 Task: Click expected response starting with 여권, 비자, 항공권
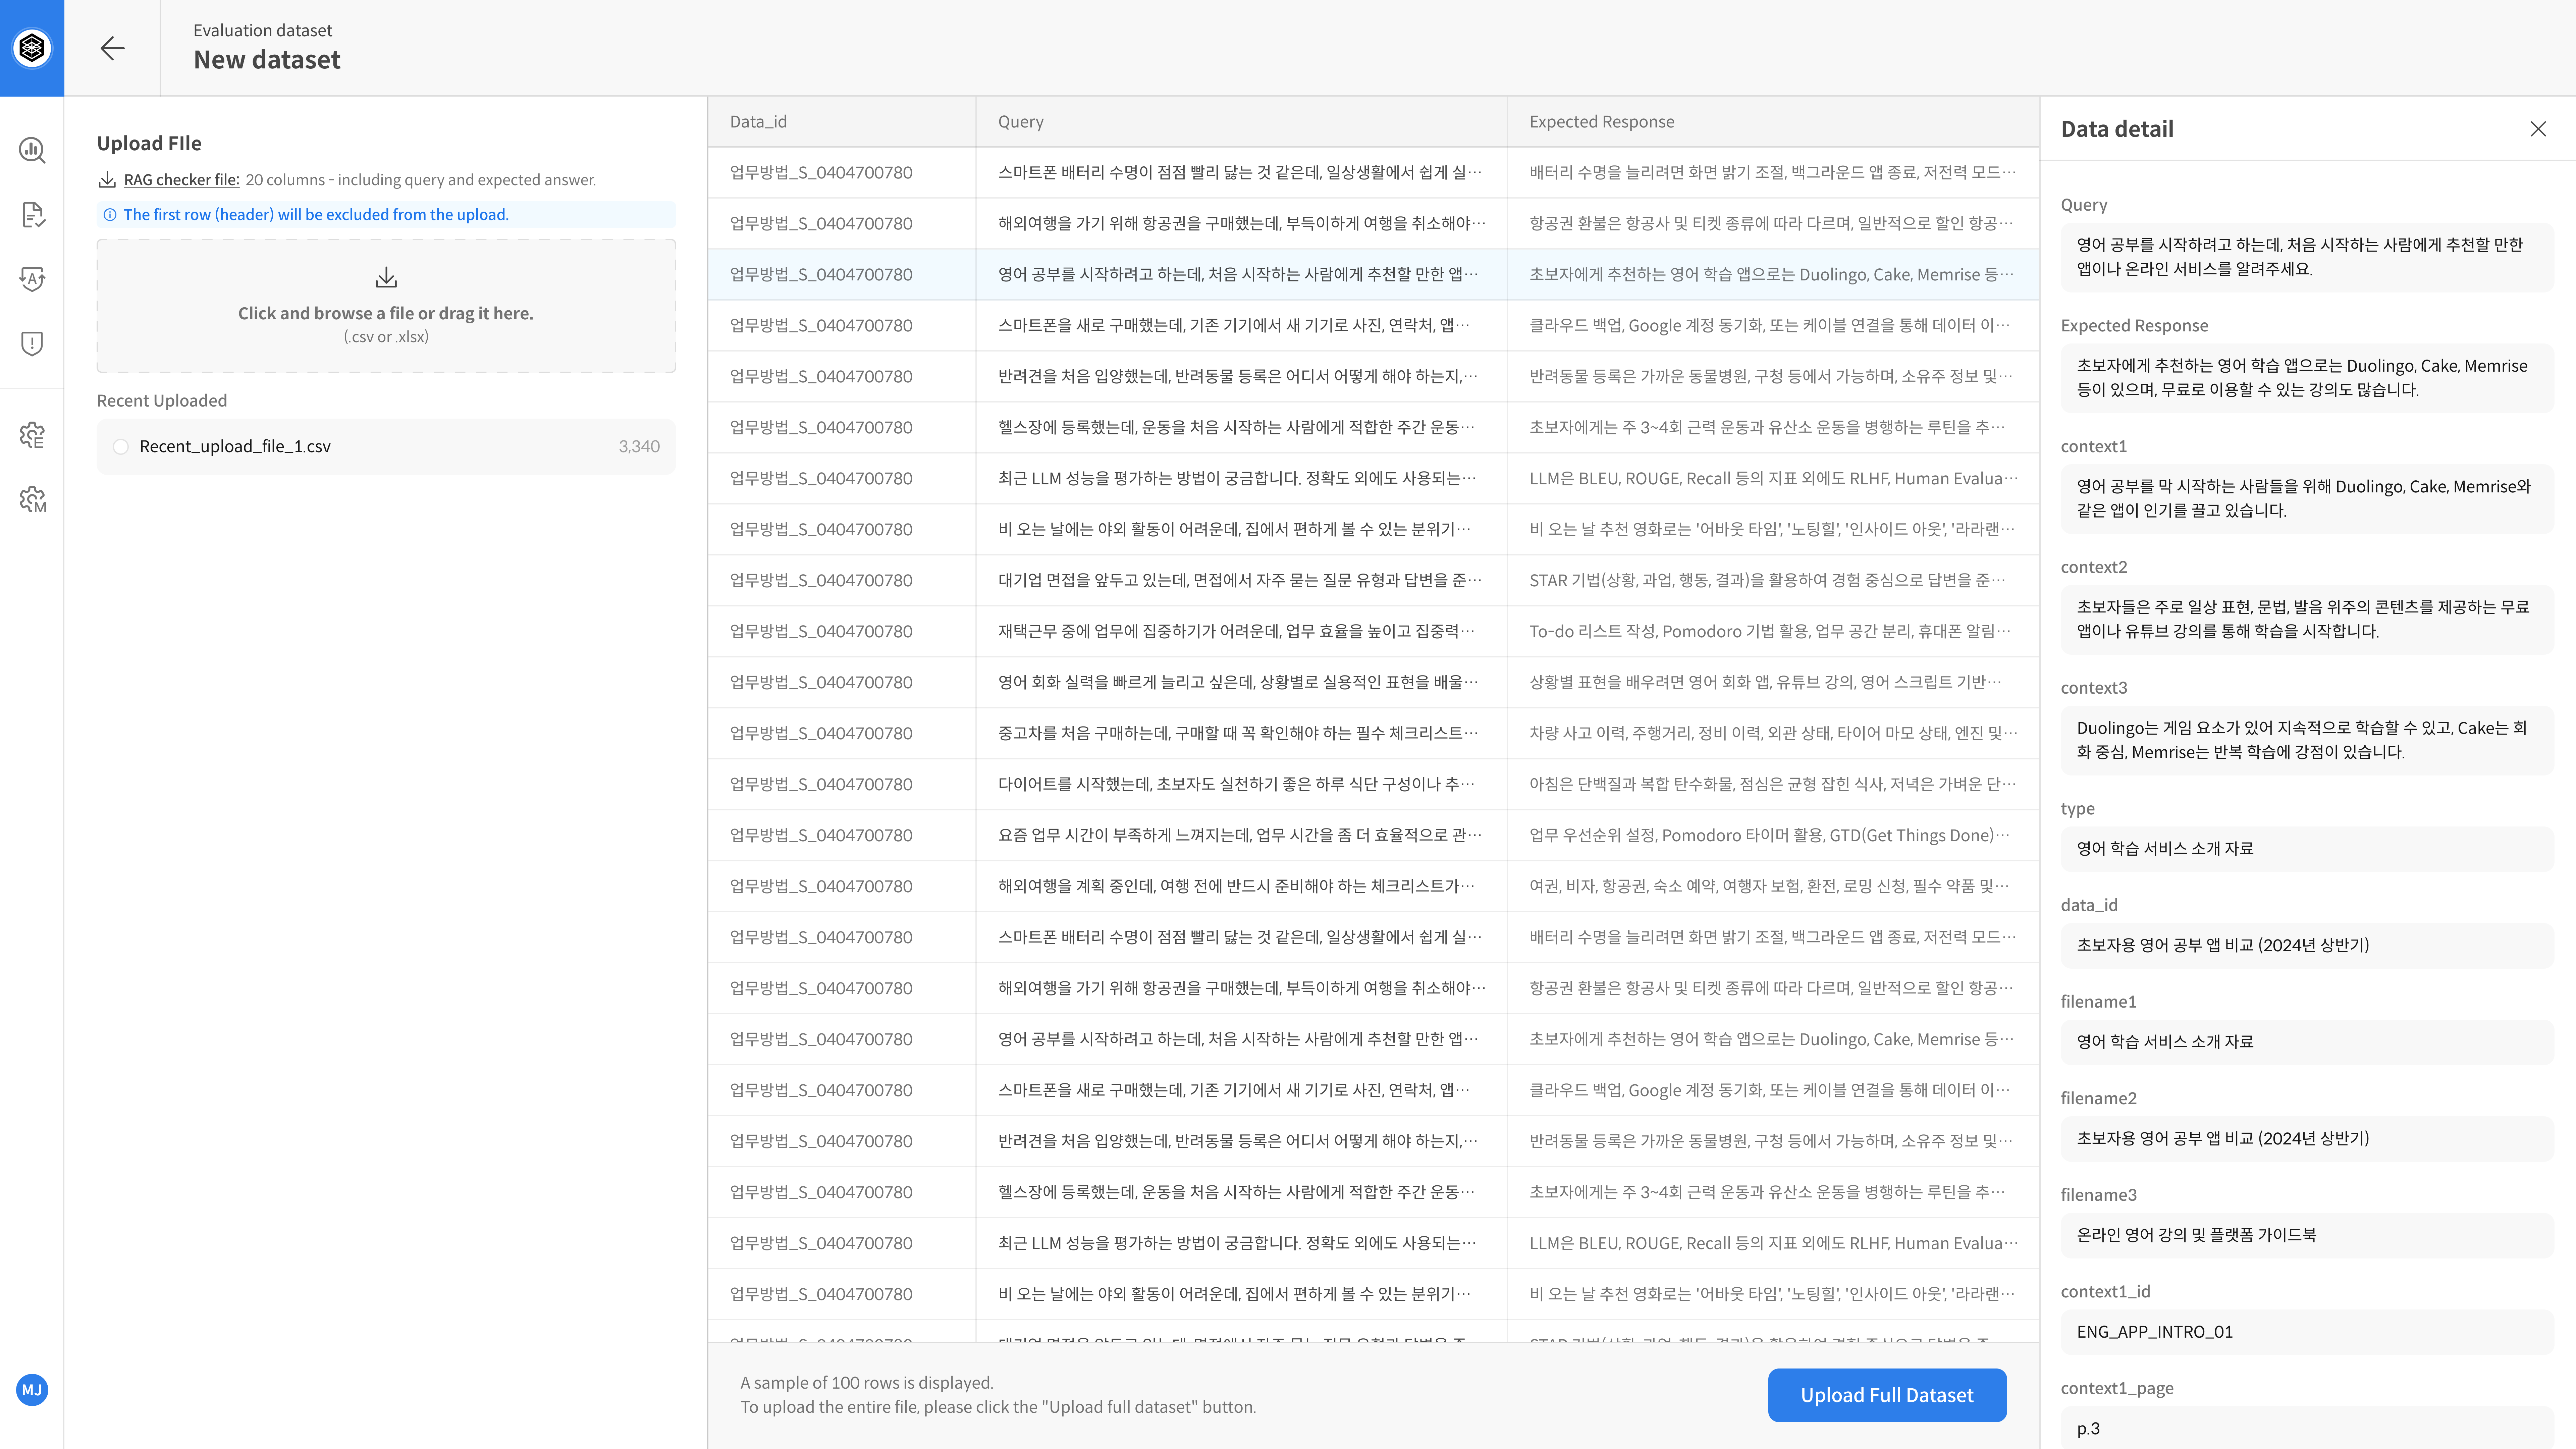(1769, 886)
